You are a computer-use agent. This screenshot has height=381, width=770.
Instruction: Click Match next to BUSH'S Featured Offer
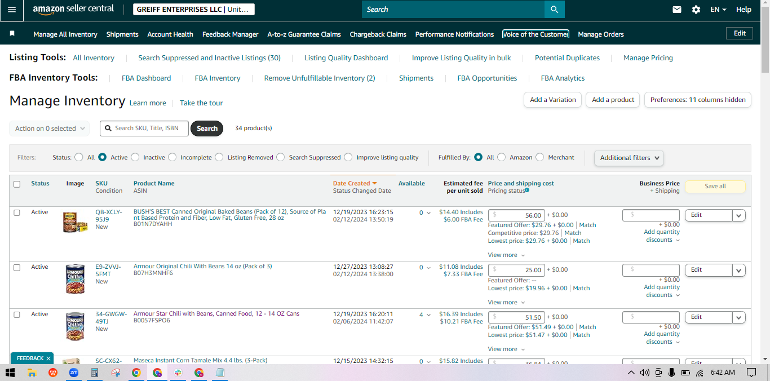tap(587, 225)
